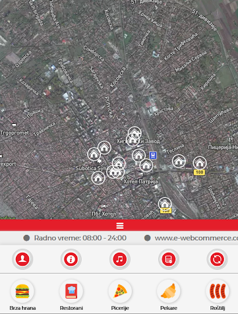Open the Restorani category

[71, 295]
